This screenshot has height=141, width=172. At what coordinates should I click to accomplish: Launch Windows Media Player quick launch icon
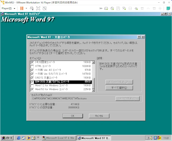point(28,138)
